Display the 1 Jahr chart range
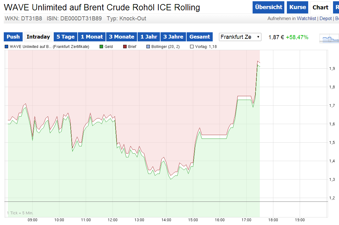This screenshot has height=225, width=339. (149, 37)
